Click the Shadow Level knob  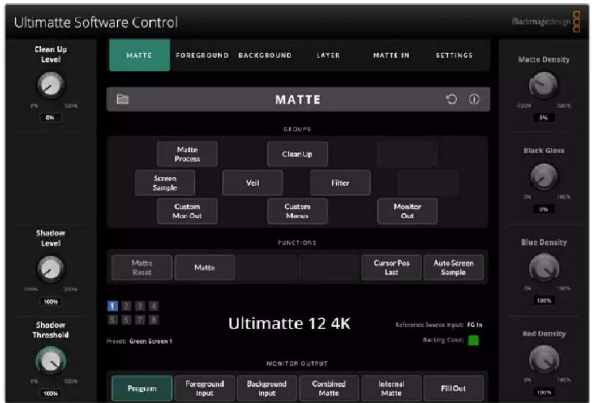[50, 269]
